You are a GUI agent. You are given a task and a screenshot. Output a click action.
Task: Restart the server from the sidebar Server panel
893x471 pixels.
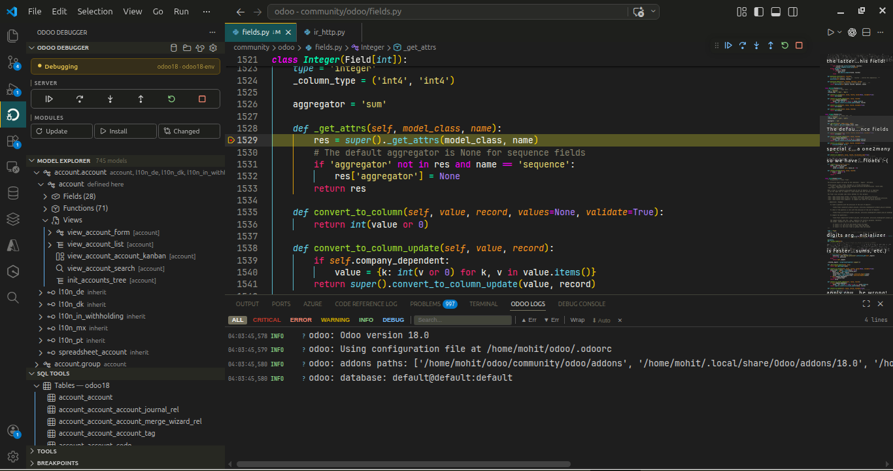[171, 99]
